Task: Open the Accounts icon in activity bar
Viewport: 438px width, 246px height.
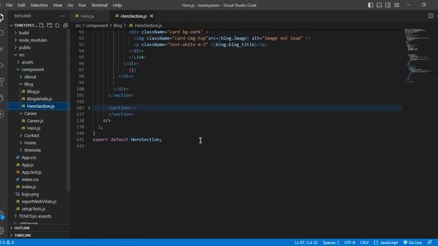Action: [x=1, y=215]
